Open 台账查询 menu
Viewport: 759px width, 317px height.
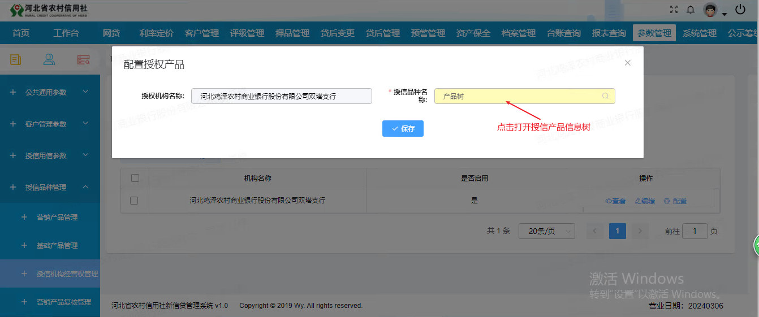564,33
